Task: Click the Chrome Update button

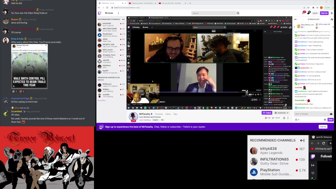Action: click(x=328, y=8)
